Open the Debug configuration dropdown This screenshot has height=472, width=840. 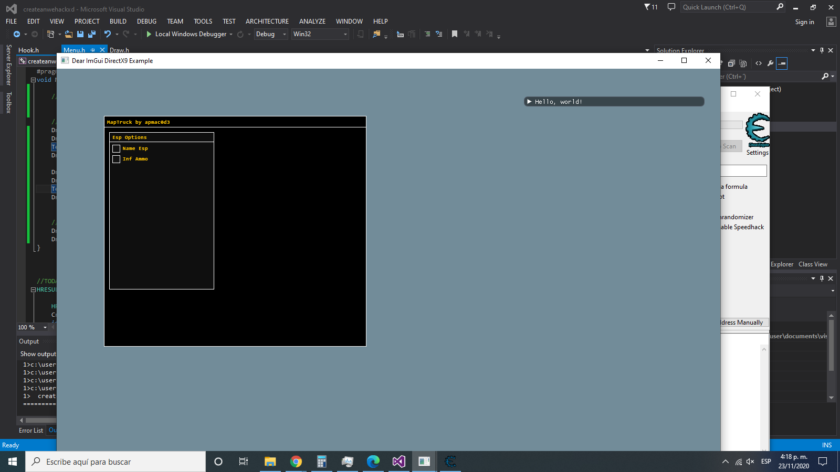(x=271, y=34)
